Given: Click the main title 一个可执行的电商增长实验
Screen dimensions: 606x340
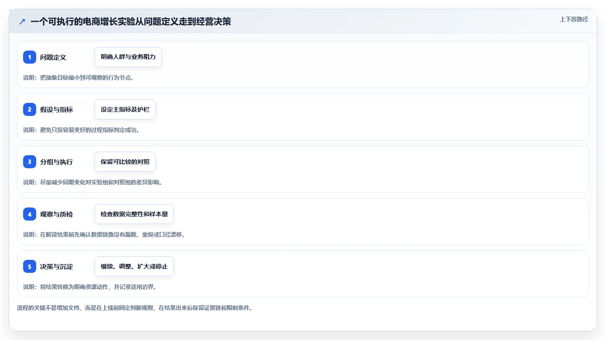Looking at the screenshot, I should tap(131, 22).
